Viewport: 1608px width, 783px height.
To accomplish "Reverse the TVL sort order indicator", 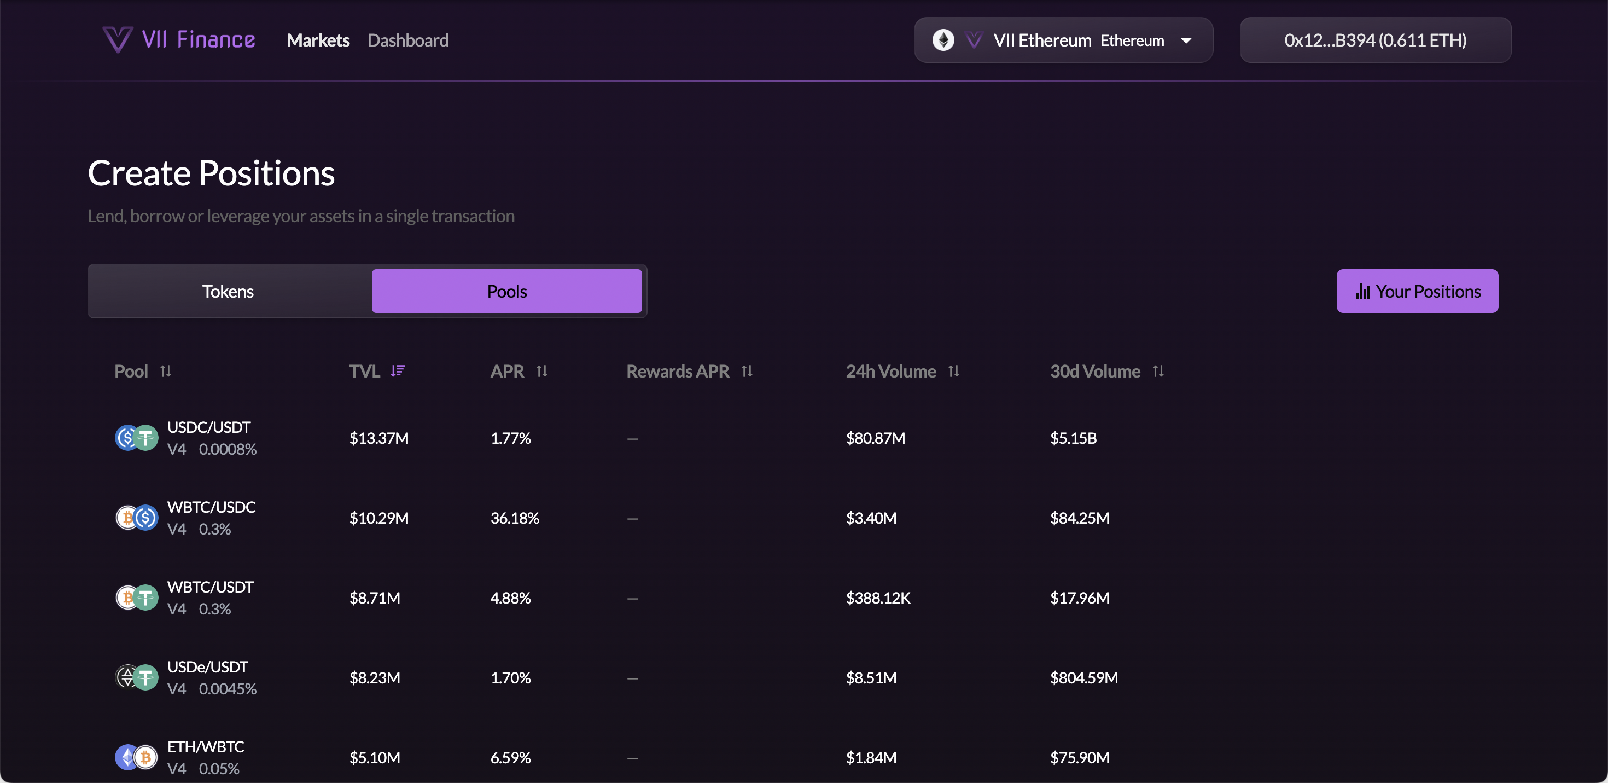I will tap(398, 371).
